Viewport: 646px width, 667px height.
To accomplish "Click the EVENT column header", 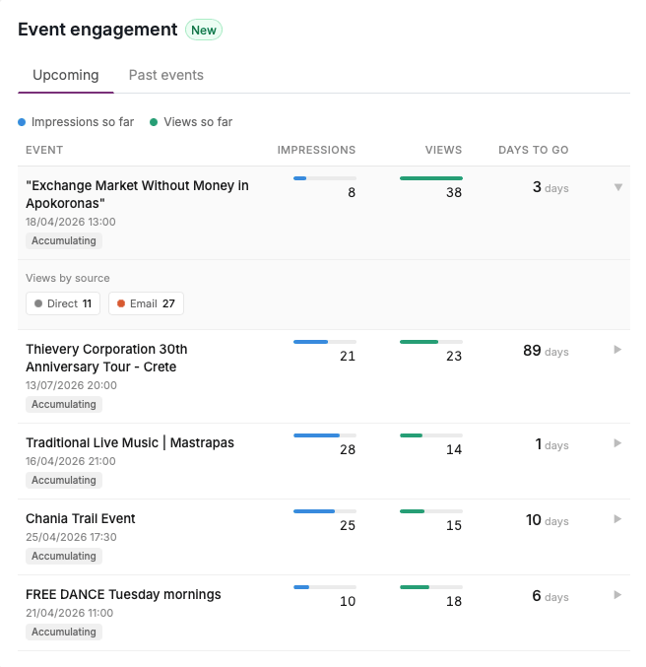I will (x=44, y=150).
